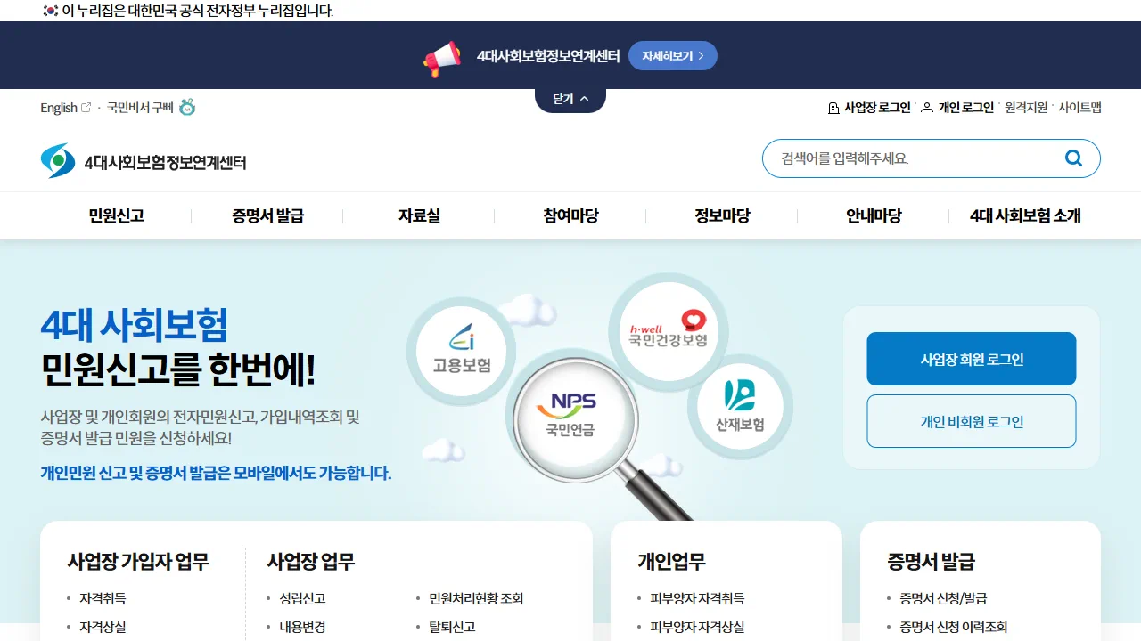Image resolution: width=1141 pixels, height=641 pixels.
Task: Click the building icon before 사업장 로그인
Action: pyautogui.click(x=833, y=108)
